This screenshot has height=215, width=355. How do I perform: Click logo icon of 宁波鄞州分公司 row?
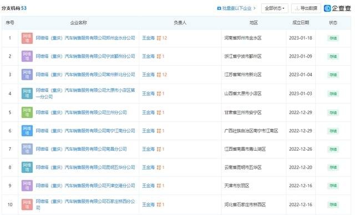click(27, 57)
